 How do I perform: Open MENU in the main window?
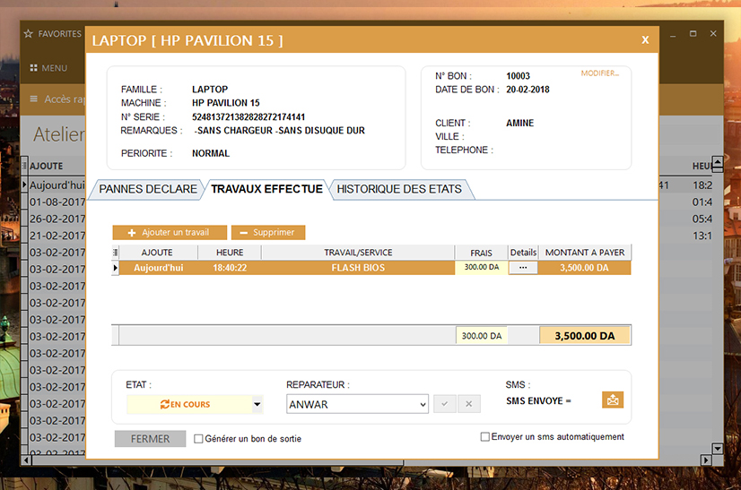48,68
